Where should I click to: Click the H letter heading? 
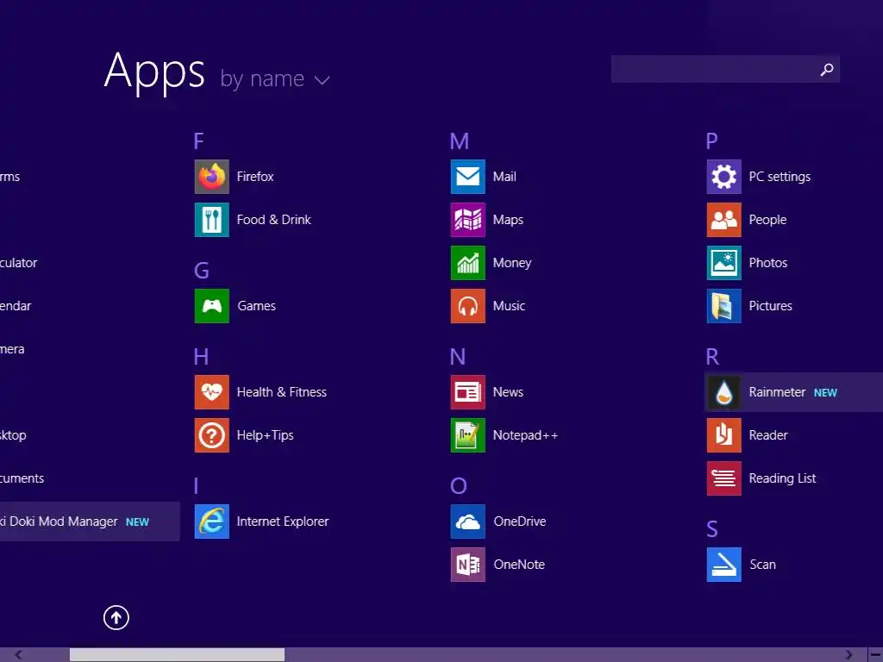point(201,356)
